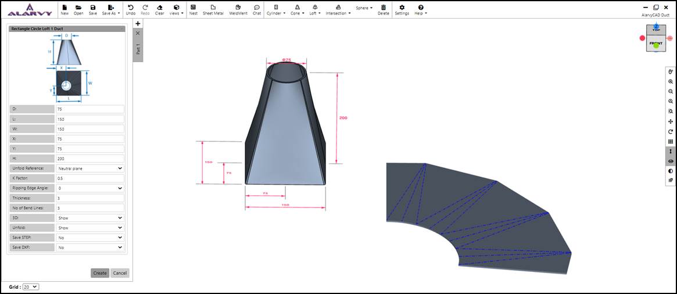This screenshot has width=677, height=294.
Task: Toggle the eye visibility icon
Action: 671,161
